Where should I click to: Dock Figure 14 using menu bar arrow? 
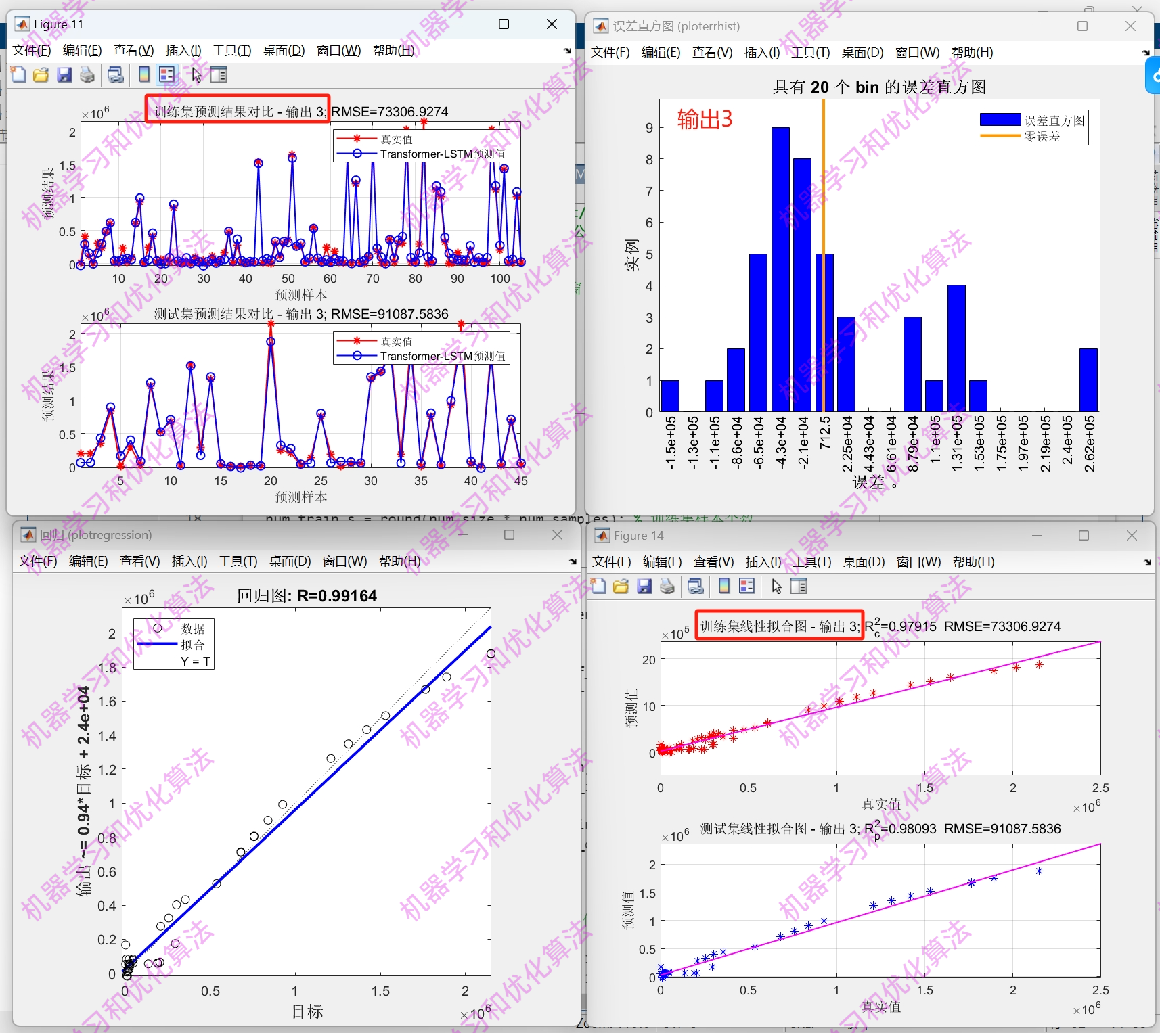(x=1147, y=562)
